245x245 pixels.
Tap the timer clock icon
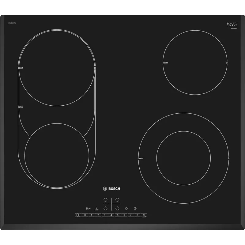pyautogui.click(x=134, y=209)
